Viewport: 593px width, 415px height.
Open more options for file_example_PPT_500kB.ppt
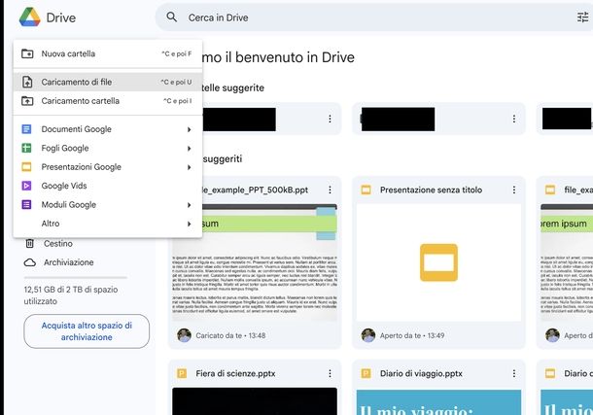pyautogui.click(x=330, y=190)
